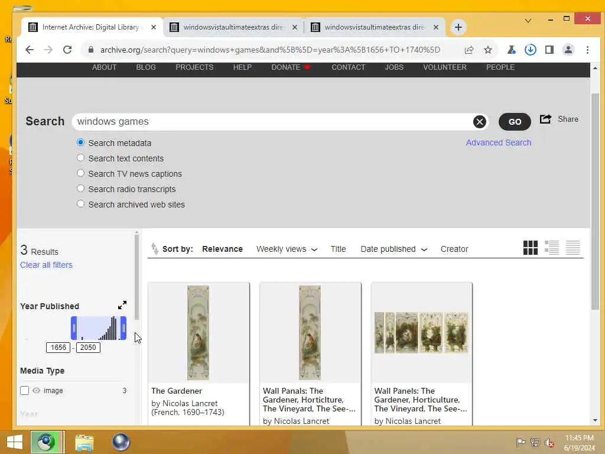Image resolution: width=605 pixels, height=454 pixels.
Task: Check the image media type box
Action: point(25,391)
